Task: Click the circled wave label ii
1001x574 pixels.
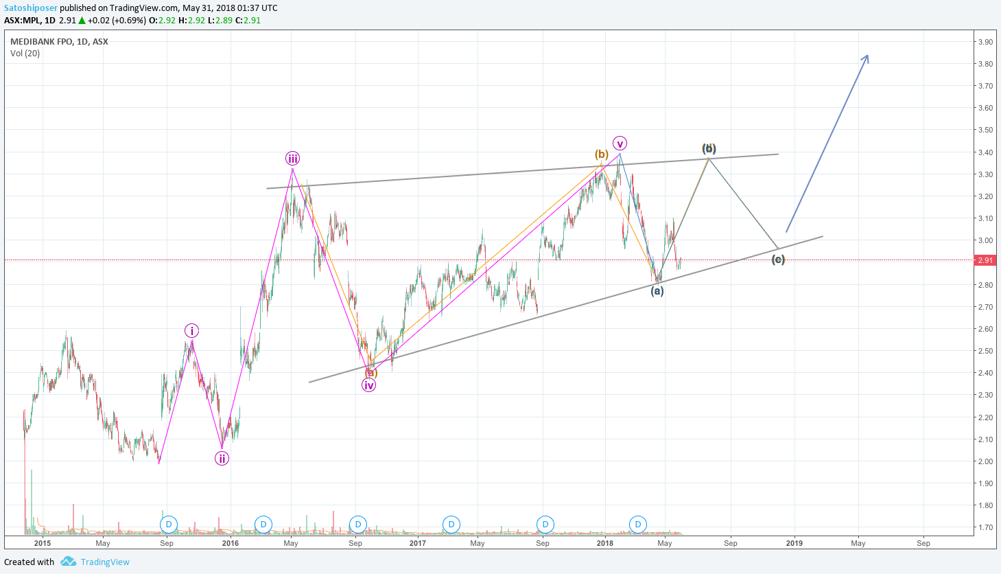Action: point(222,459)
